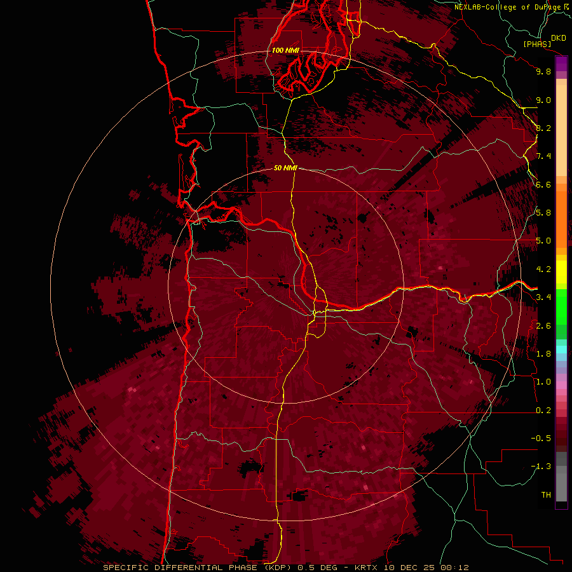Click the 2.6 scale value
The width and height of the screenshot is (572, 572).
543,326
